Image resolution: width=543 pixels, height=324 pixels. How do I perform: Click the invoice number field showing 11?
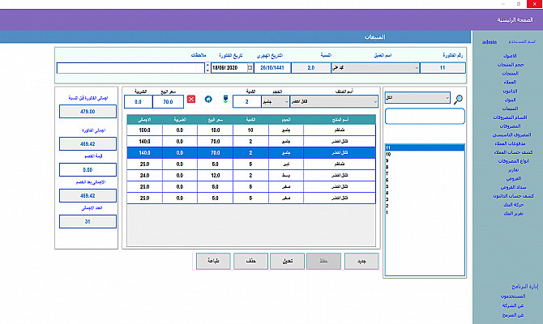click(x=443, y=68)
